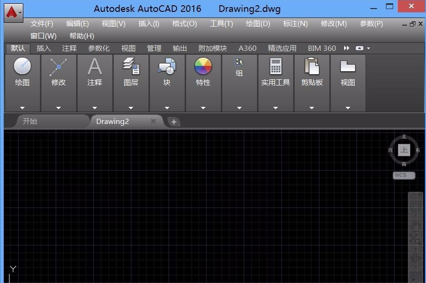Toggle the ribbon minimize button beside BIM 360

pos(359,48)
